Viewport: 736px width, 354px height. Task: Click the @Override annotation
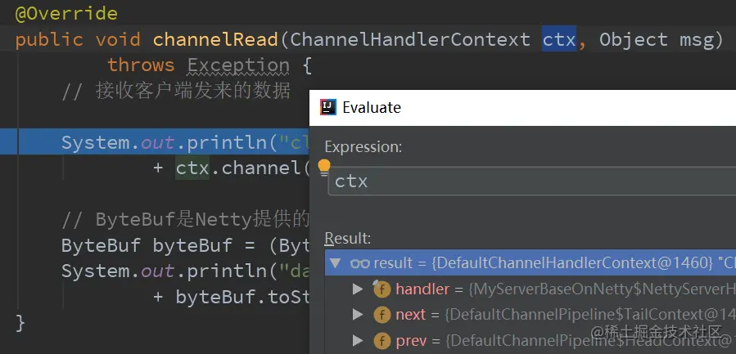click(66, 13)
